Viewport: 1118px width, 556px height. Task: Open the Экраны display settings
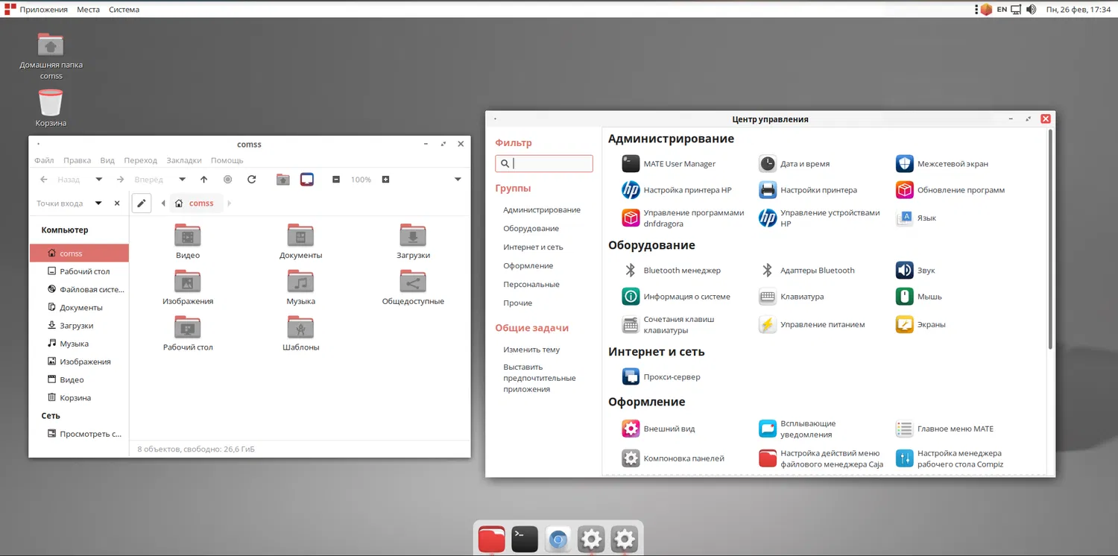[920, 324]
